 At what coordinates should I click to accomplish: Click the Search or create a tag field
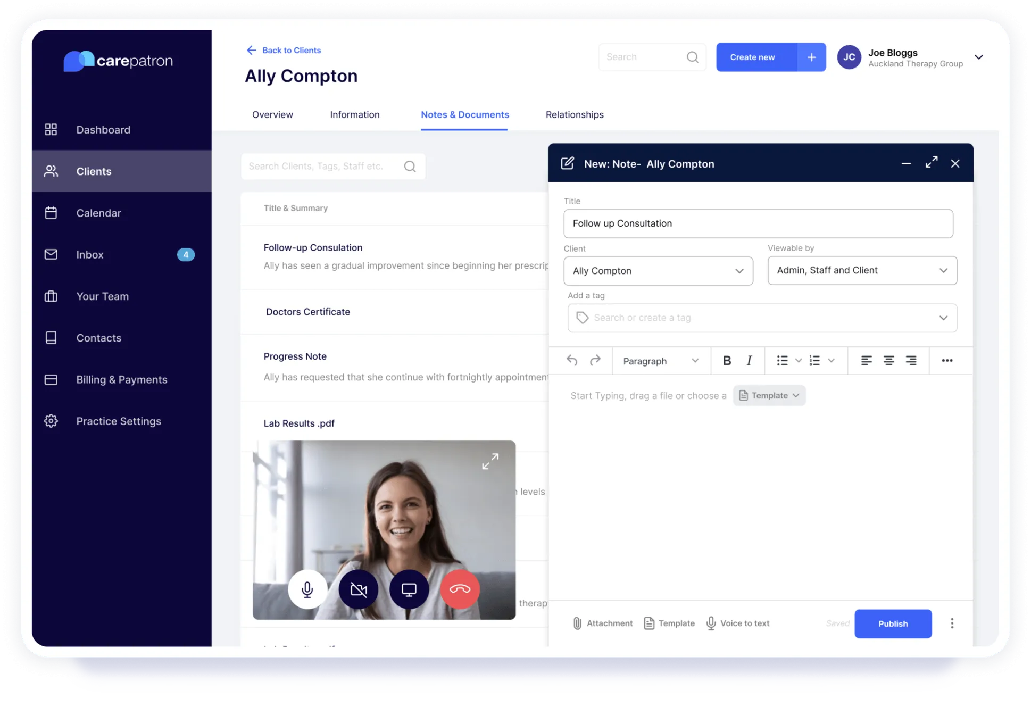761,318
